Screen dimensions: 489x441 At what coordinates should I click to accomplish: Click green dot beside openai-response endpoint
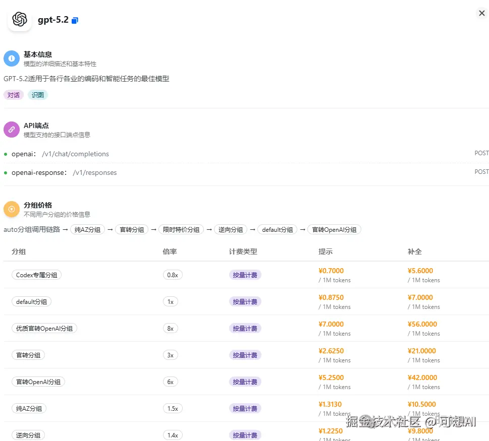click(5, 173)
